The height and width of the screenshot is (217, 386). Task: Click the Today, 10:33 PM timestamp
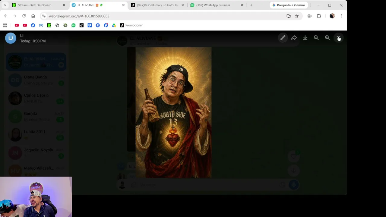33,41
